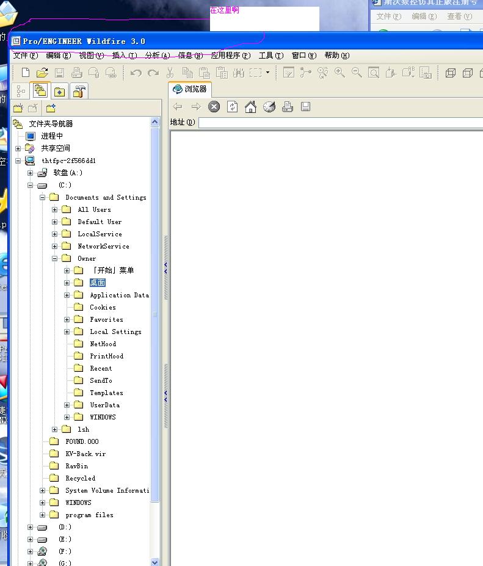Collapse the (C:) drive node

tap(30, 186)
